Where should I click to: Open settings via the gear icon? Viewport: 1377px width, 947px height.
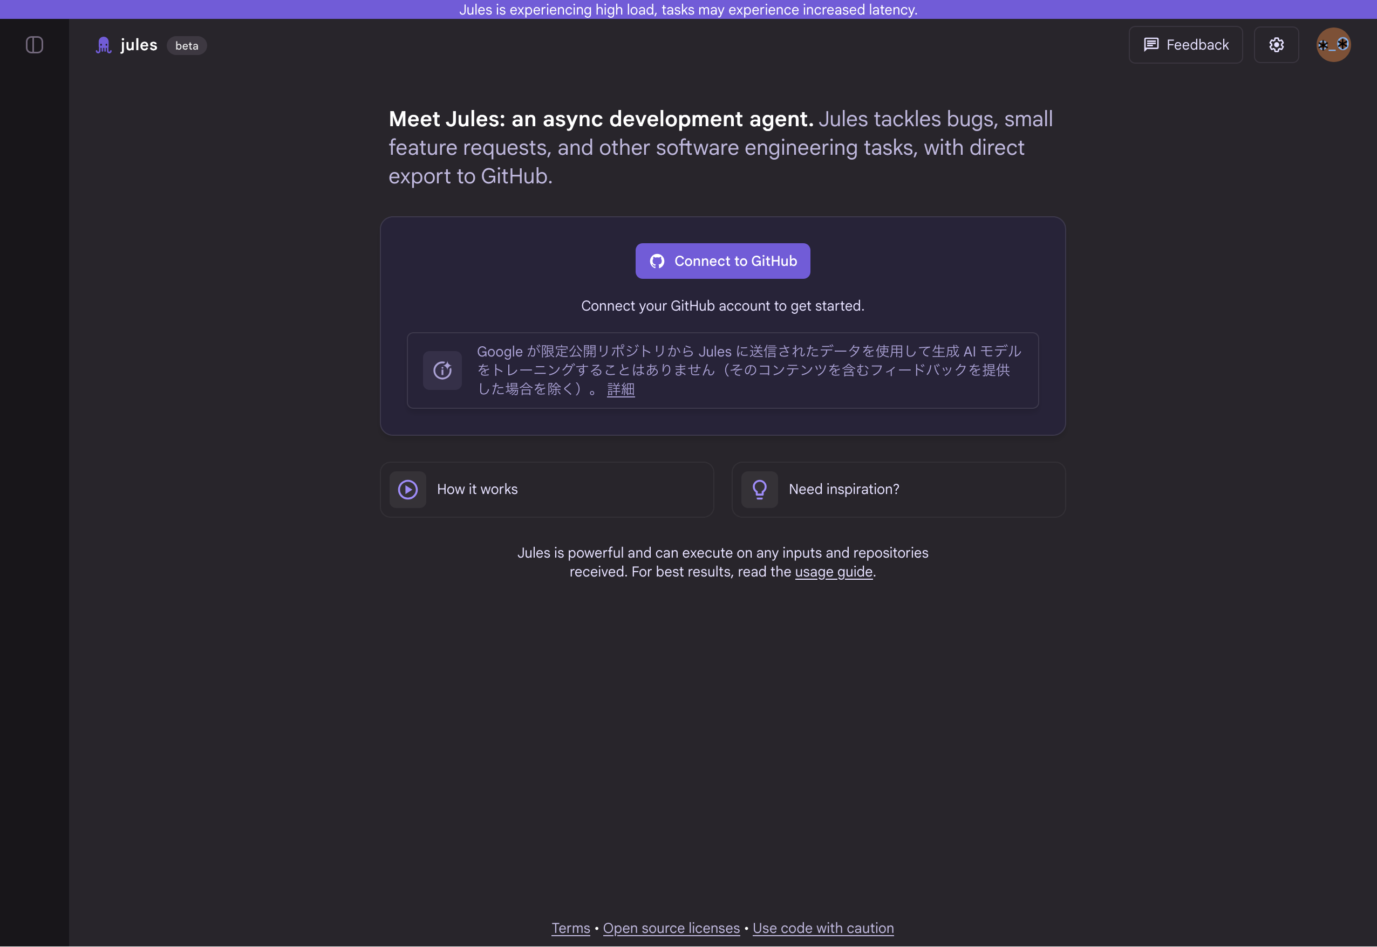point(1276,45)
